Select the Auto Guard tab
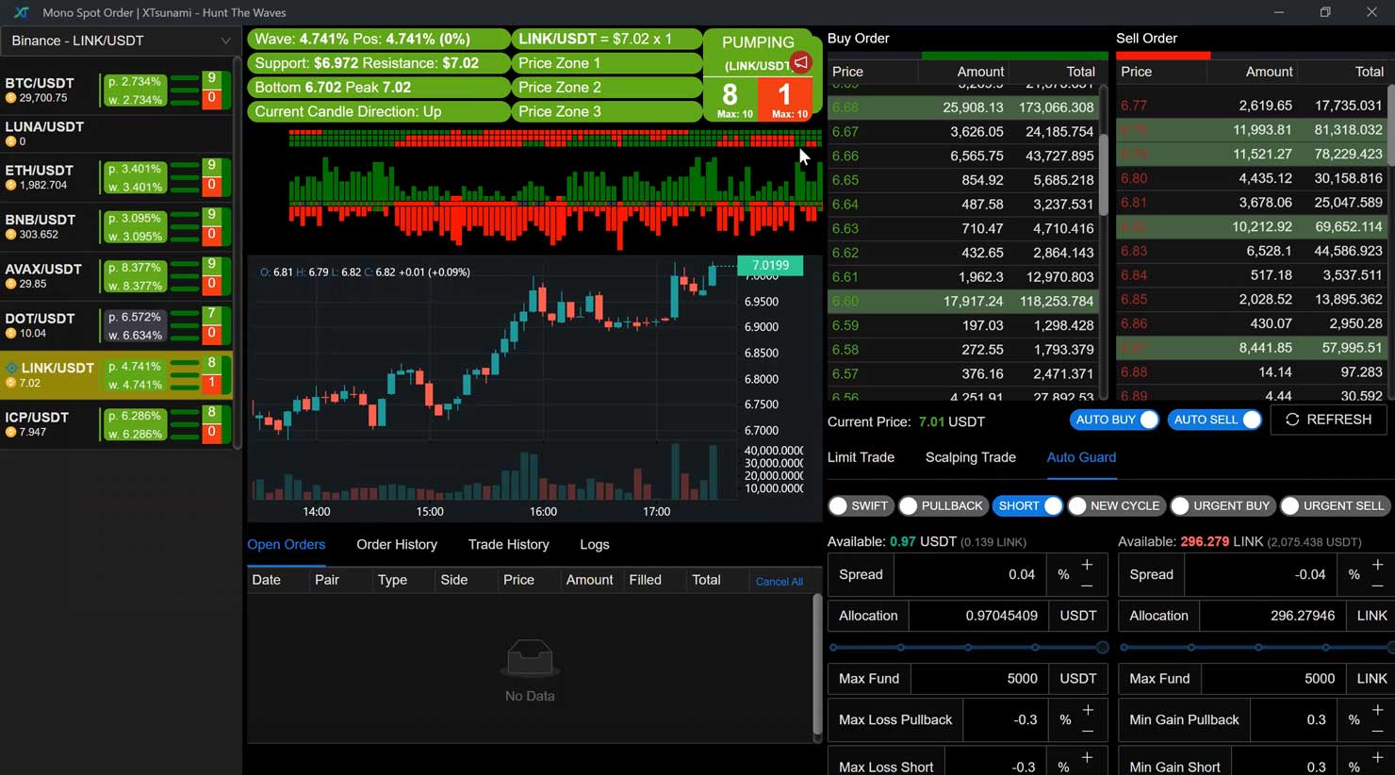Screen dimensions: 1395x775 point(1081,457)
